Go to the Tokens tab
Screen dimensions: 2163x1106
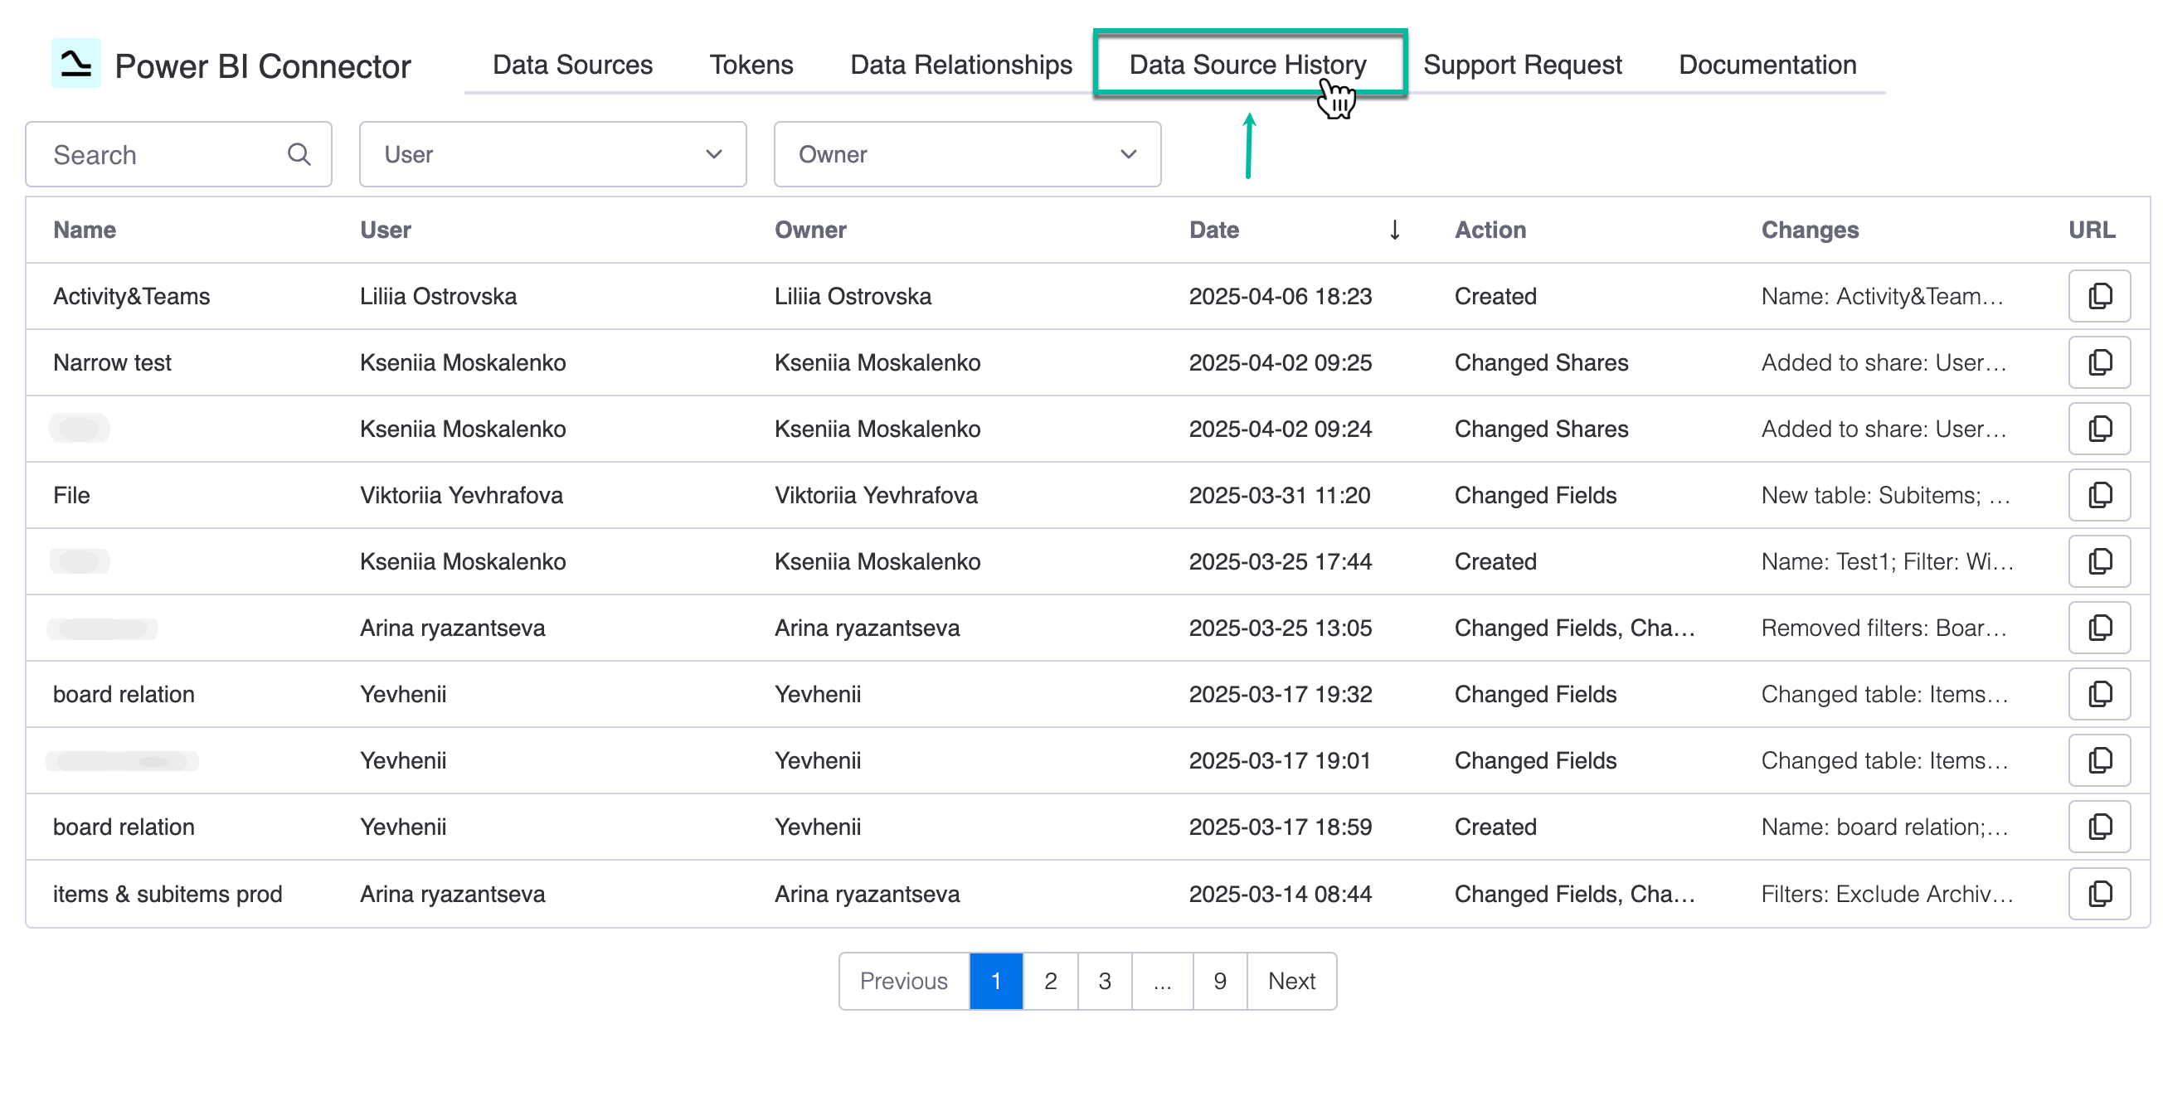tap(751, 65)
